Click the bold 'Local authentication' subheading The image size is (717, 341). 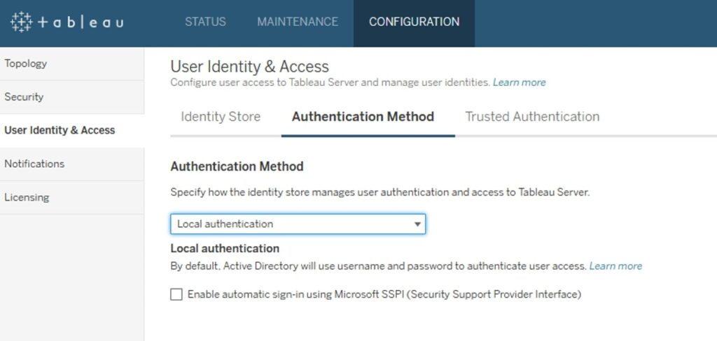click(225, 249)
